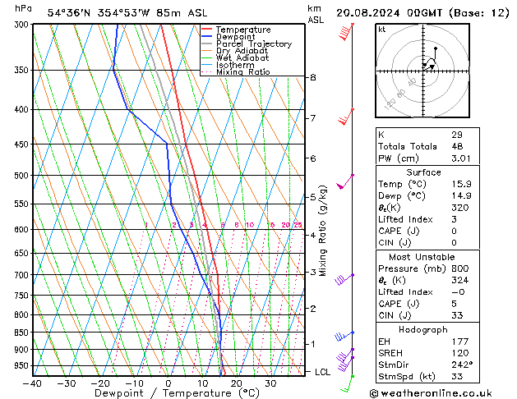The width and height of the screenshot is (517, 399).
Task: Click the '-40' temperature axis tick
Action: pyautogui.click(x=32, y=383)
